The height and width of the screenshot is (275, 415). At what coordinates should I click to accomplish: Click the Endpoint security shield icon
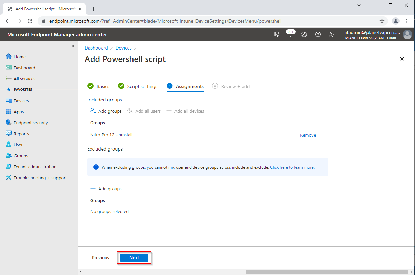tap(9, 123)
